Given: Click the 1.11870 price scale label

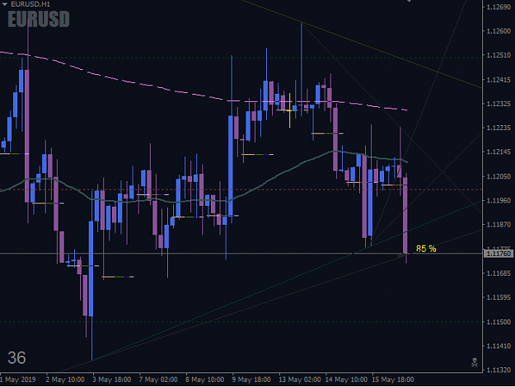Looking at the screenshot, I should coord(499,225).
